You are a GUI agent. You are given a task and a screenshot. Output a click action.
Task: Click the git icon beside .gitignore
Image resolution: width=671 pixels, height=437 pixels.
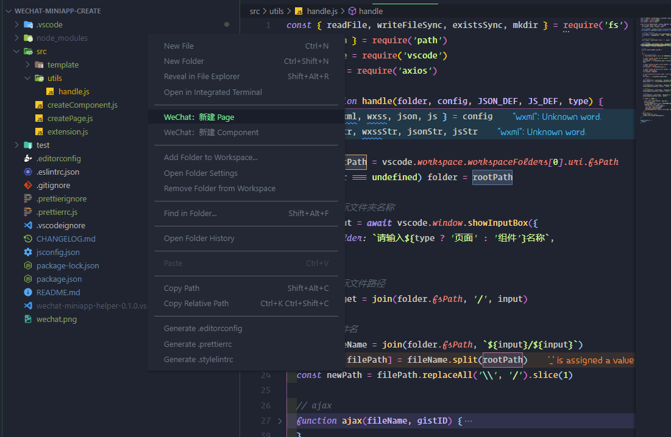[28, 186]
